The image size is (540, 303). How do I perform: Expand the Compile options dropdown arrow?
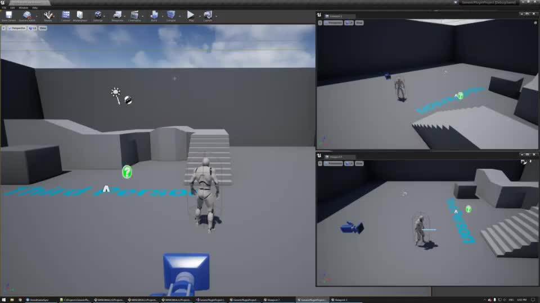pyautogui.click(x=180, y=16)
